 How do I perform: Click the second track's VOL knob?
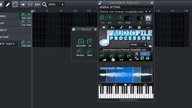[23, 22]
